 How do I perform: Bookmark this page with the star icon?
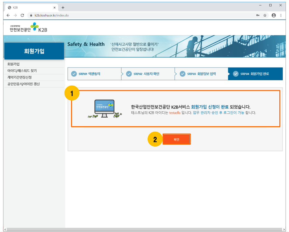265,15
